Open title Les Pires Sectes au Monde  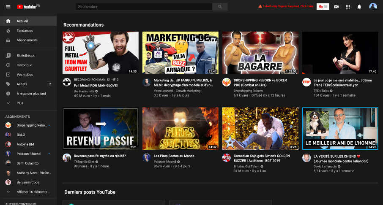(174, 156)
